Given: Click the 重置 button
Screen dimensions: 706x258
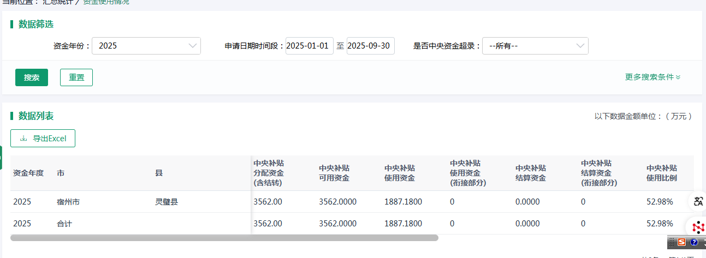Looking at the screenshot, I should coord(76,77).
